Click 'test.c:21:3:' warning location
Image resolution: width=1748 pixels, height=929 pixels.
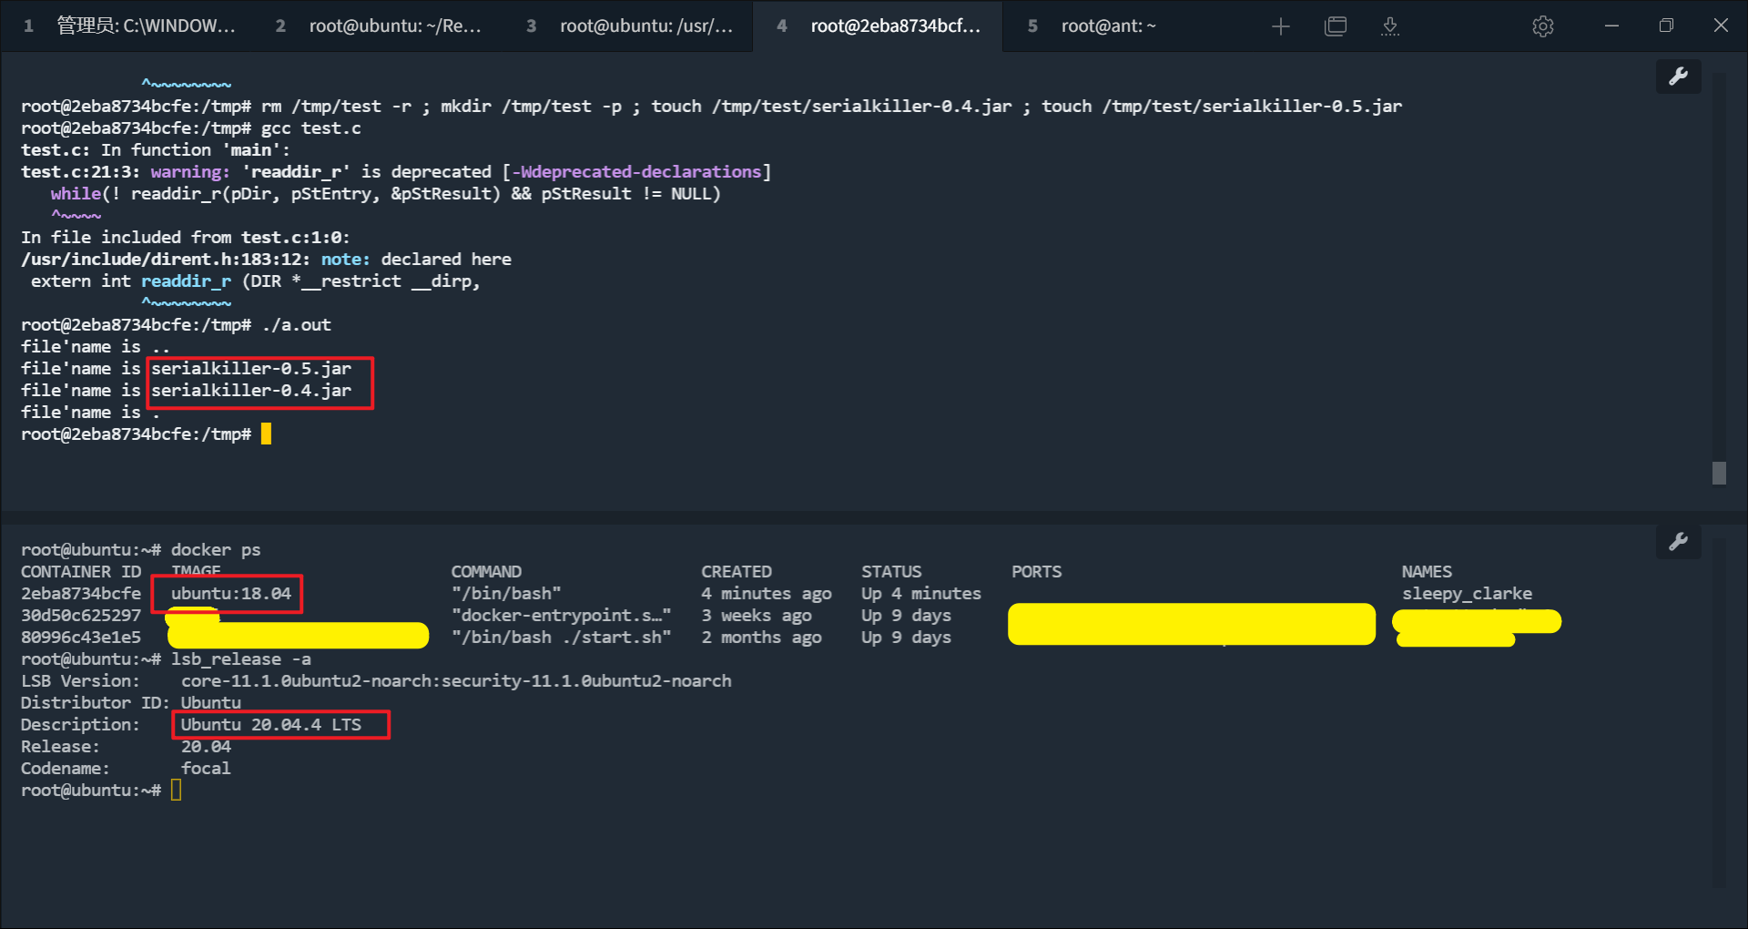80,172
